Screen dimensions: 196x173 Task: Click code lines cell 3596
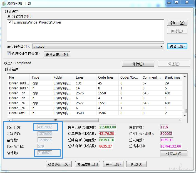pyautogui.click(x=102, y=113)
